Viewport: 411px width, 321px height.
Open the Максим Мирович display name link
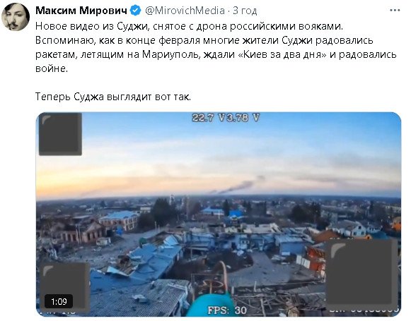point(81,11)
